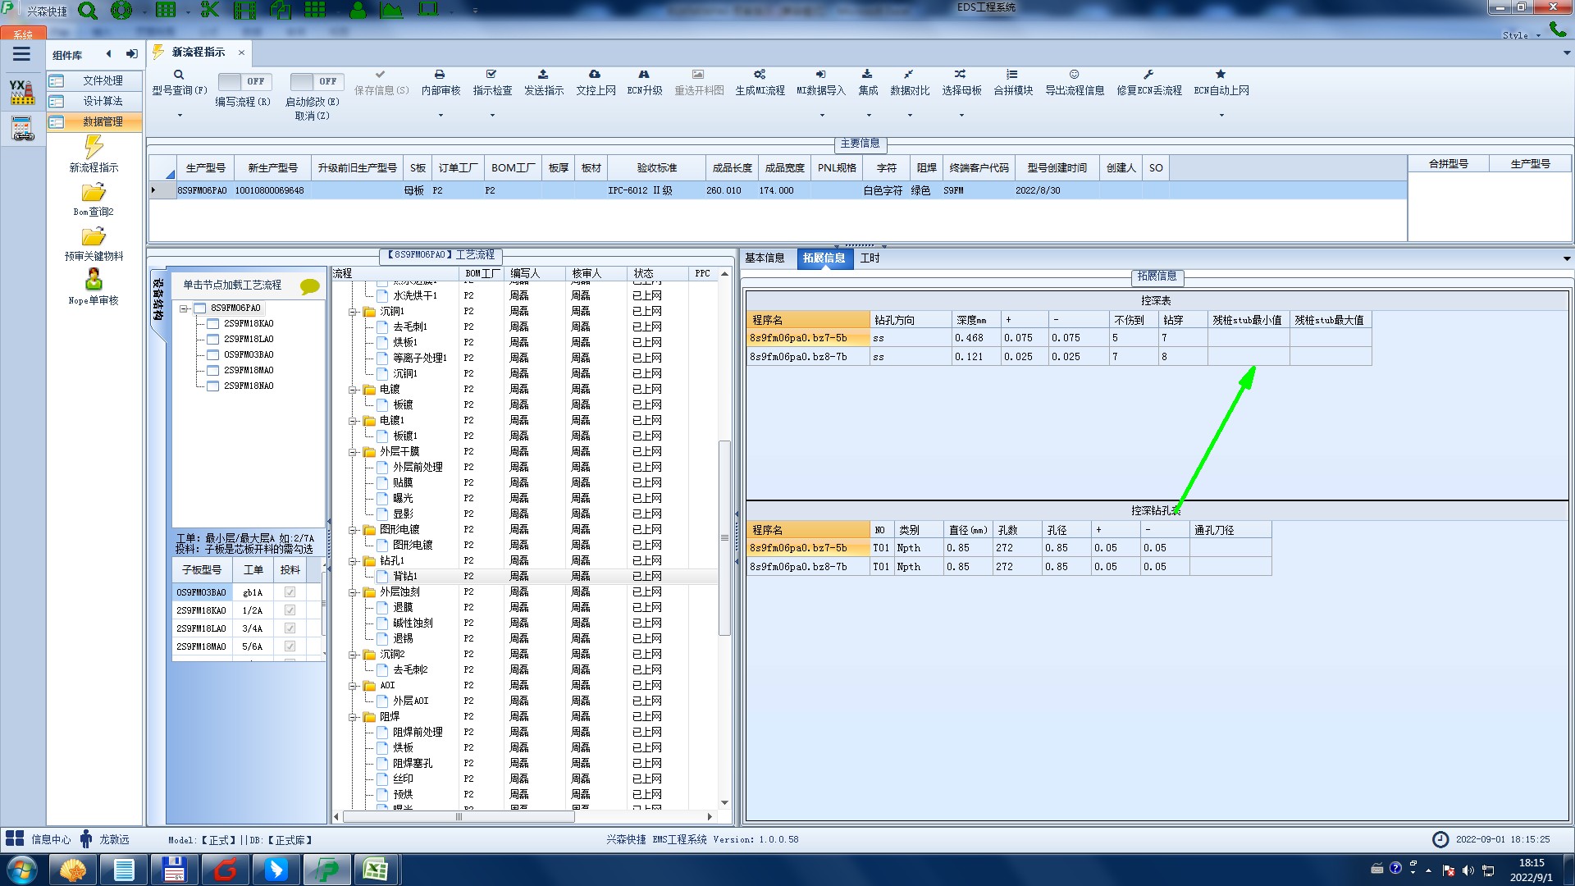
Task: Collapse the 外层干膜 folder node
Action: (354, 452)
